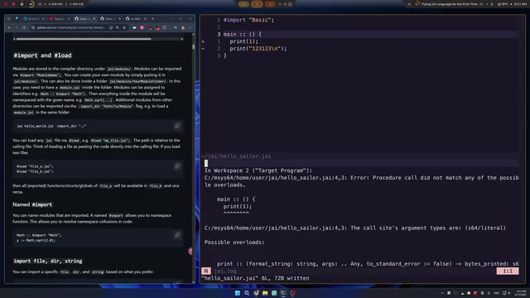The height and width of the screenshot is (298, 530).
Task: Switch to the first GitHub Home tab
Action: tap(84, 18)
